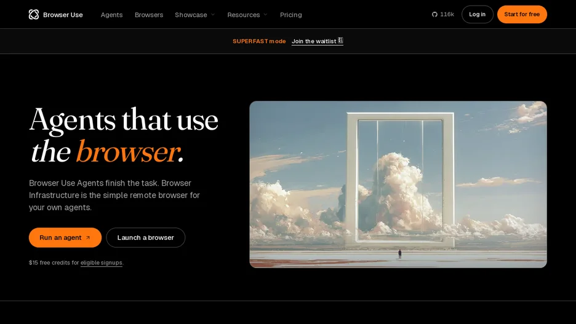Click the SUPERFAST mode label
Viewport: 576px width, 324px height.
click(259, 41)
